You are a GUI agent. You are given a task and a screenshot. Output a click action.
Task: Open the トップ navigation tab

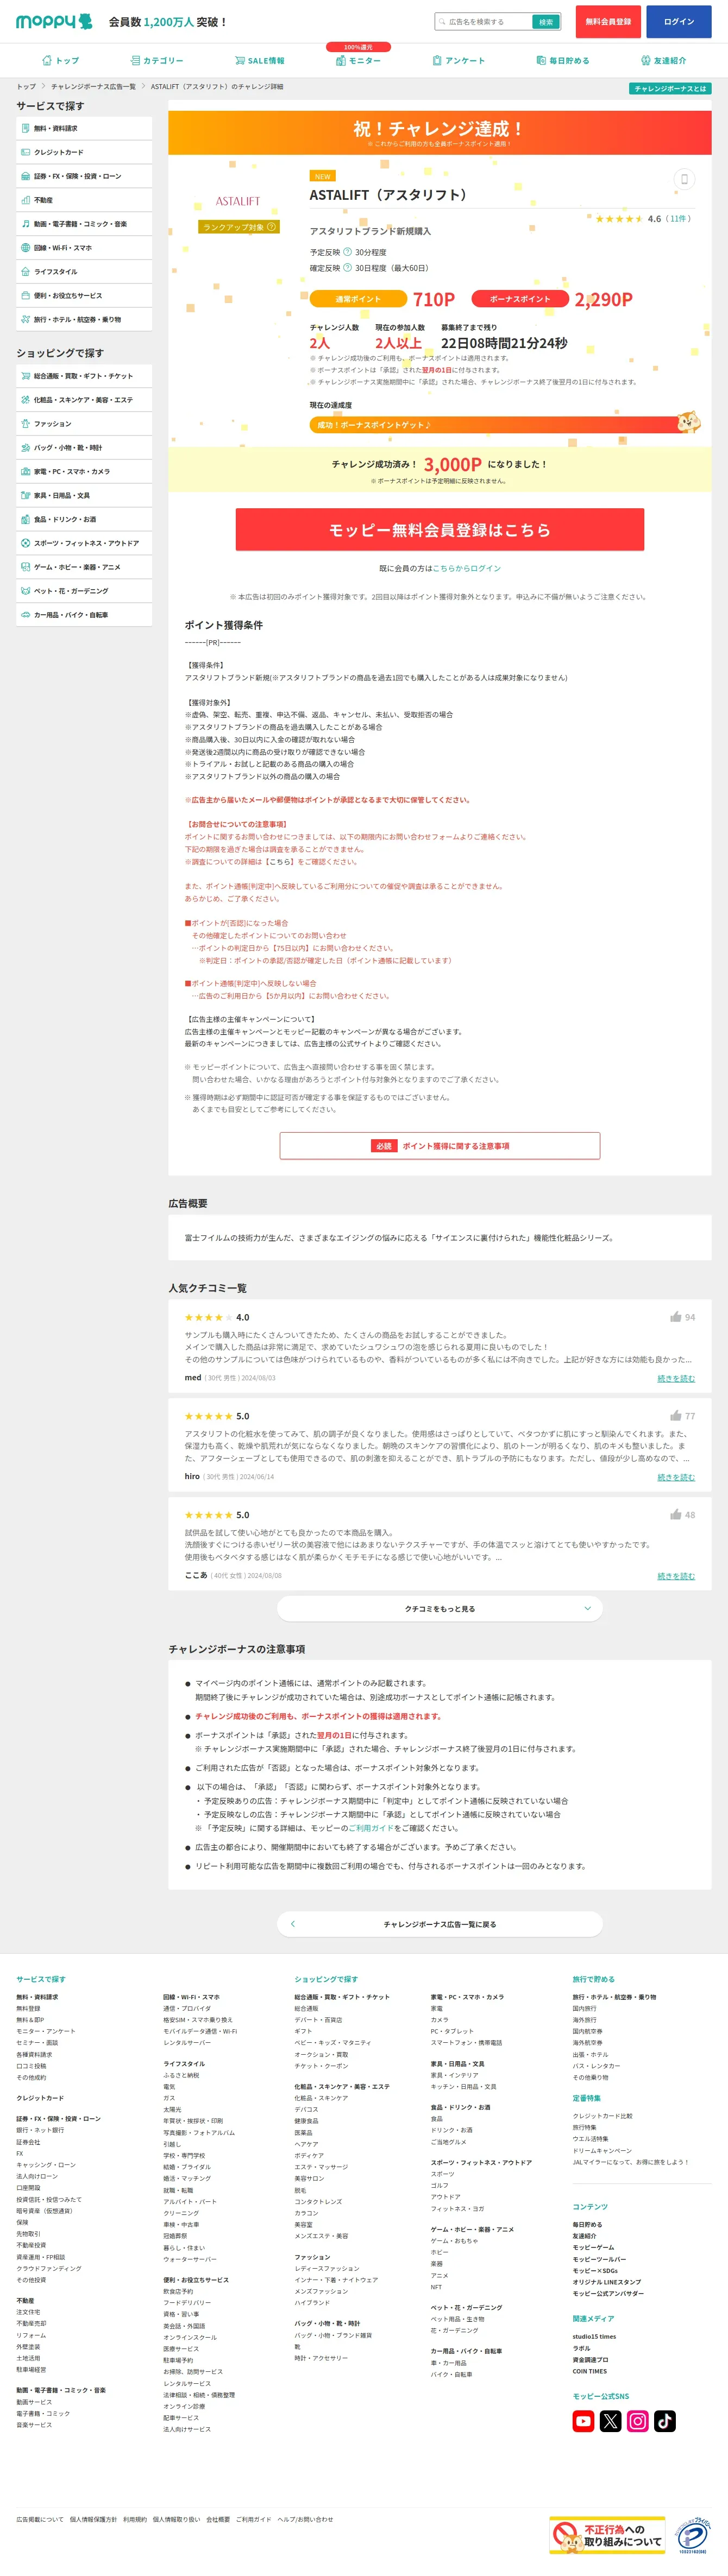[x=60, y=61]
